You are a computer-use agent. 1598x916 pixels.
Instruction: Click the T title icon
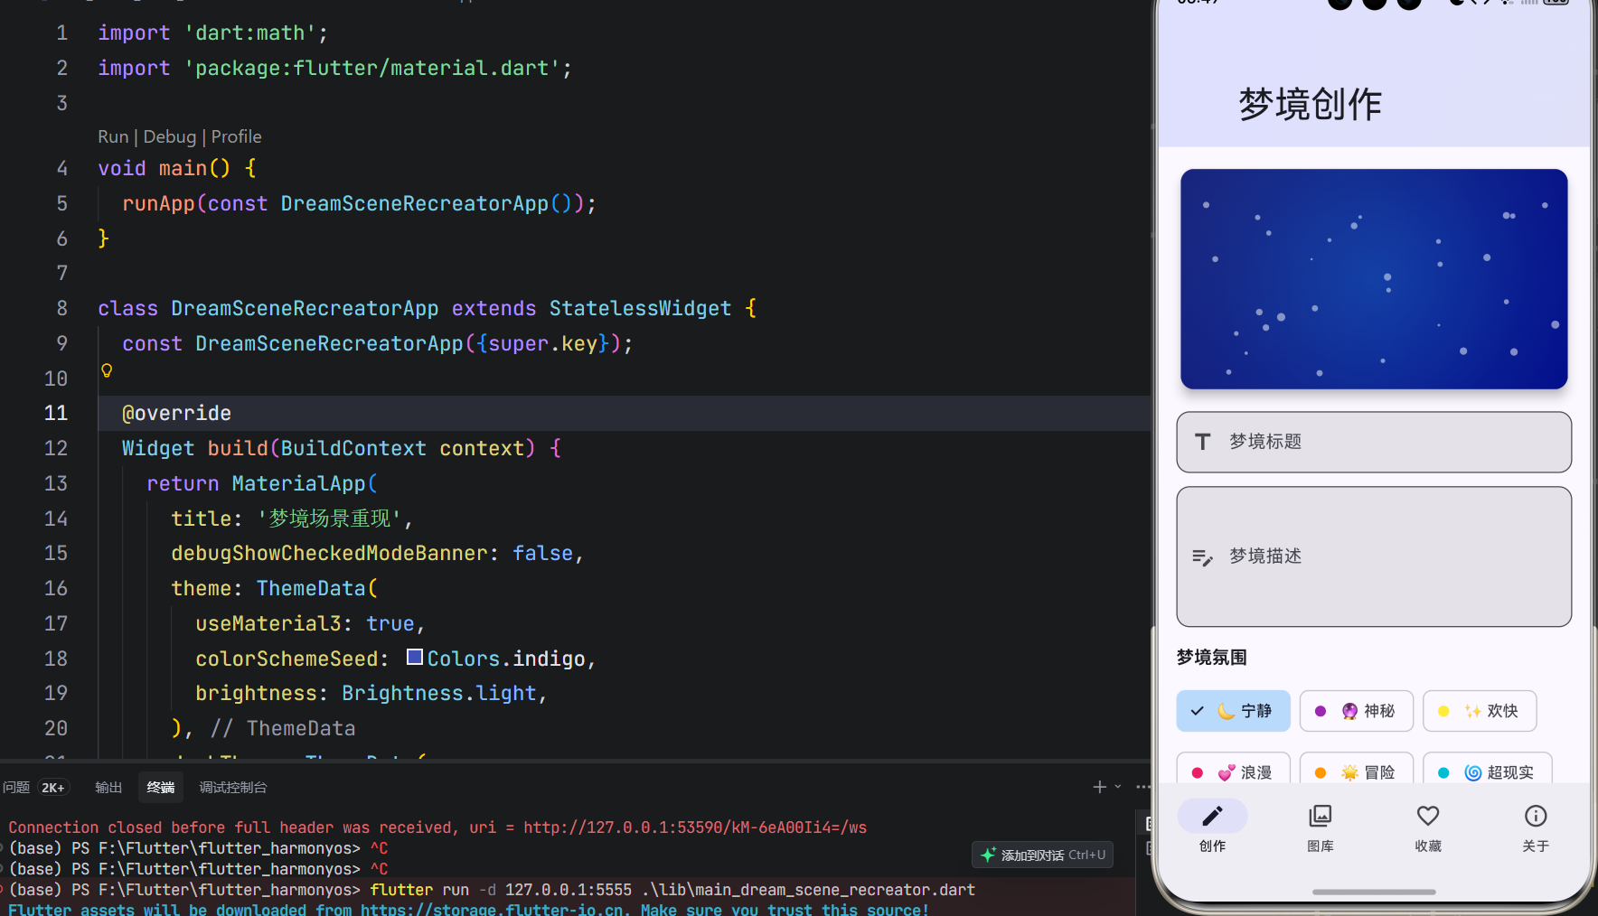[1202, 442]
